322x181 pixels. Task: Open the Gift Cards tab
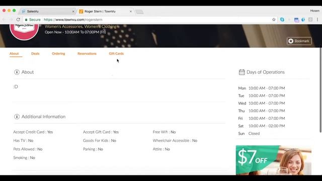(116, 54)
